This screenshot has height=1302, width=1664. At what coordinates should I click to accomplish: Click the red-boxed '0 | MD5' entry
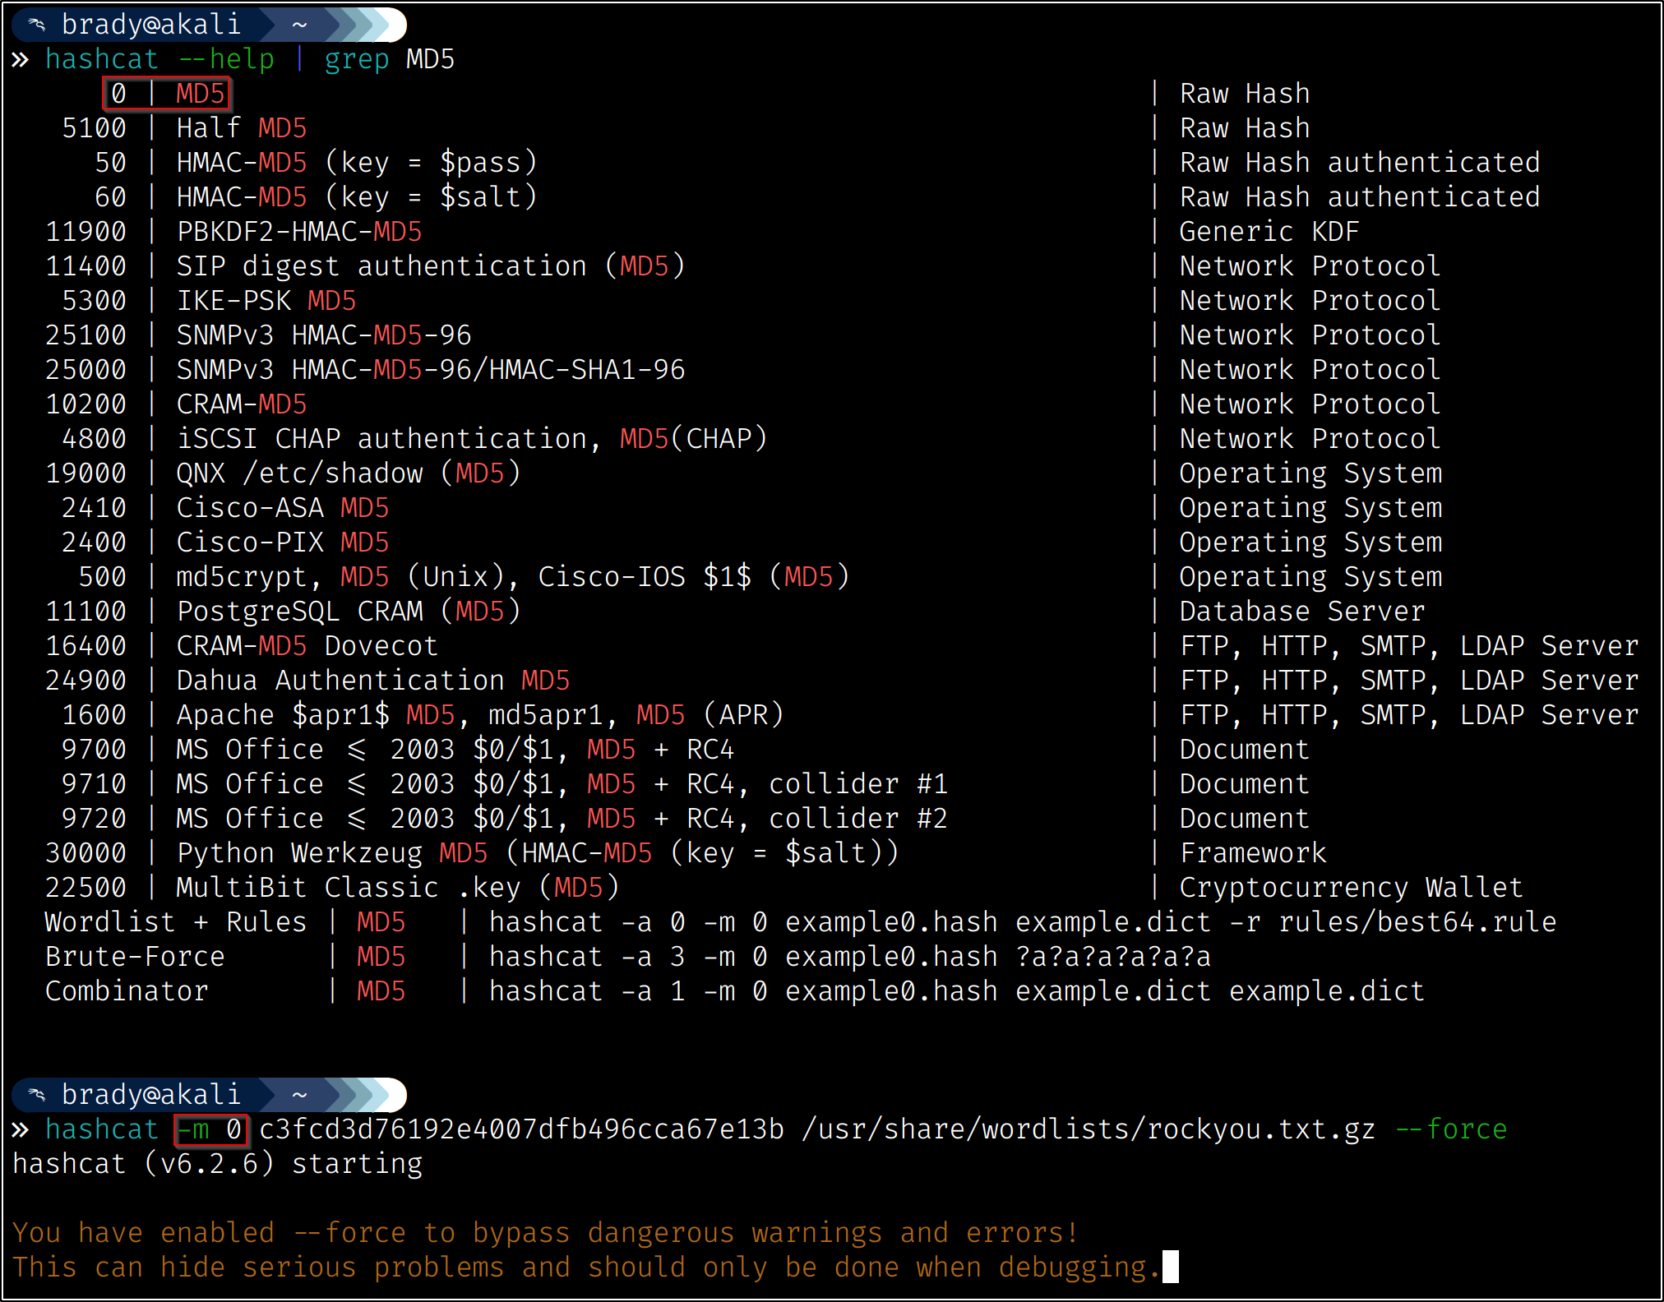point(167,94)
